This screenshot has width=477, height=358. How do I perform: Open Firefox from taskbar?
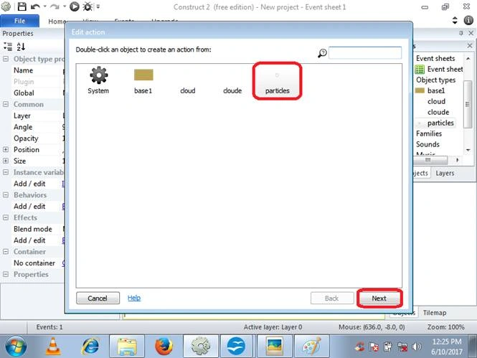click(x=164, y=347)
